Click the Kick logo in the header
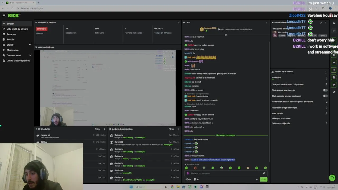338x190 pixels. coord(14,16)
